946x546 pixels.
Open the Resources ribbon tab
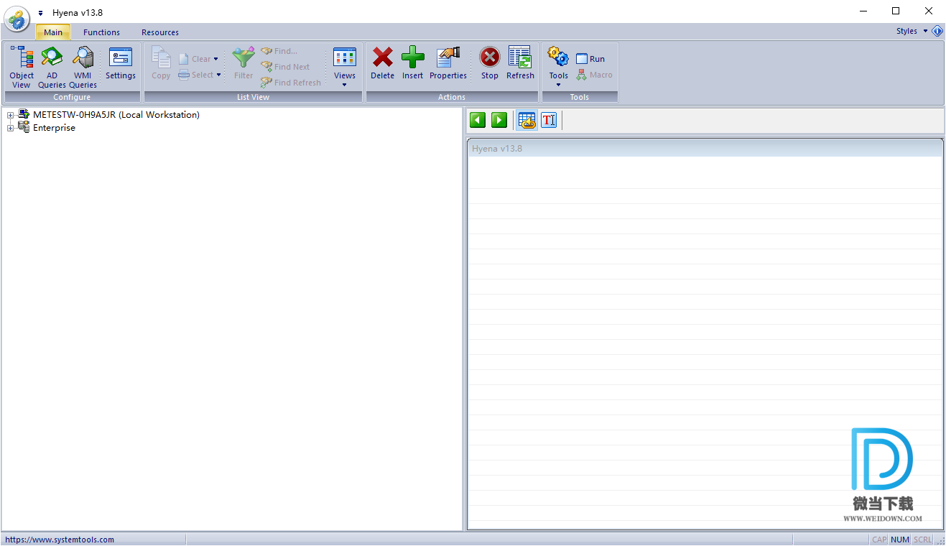coord(160,32)
